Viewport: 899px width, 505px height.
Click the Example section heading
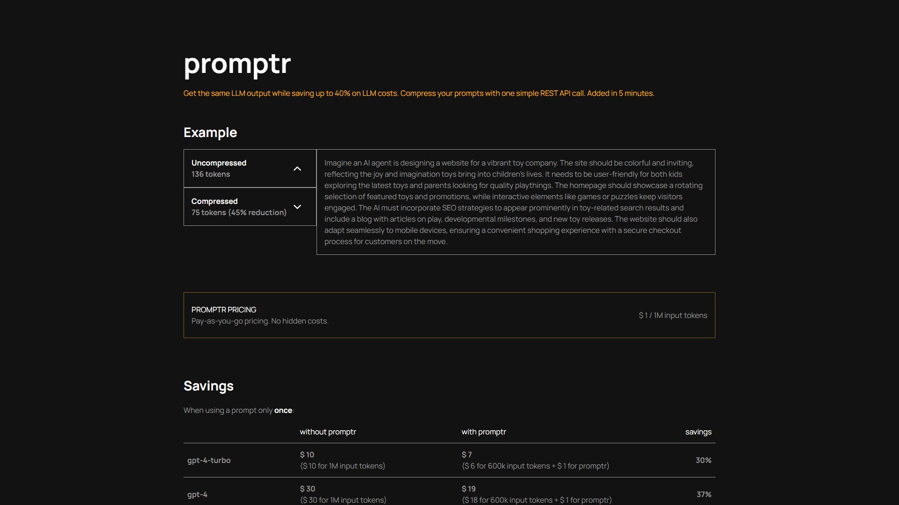(x=210, y=132)
